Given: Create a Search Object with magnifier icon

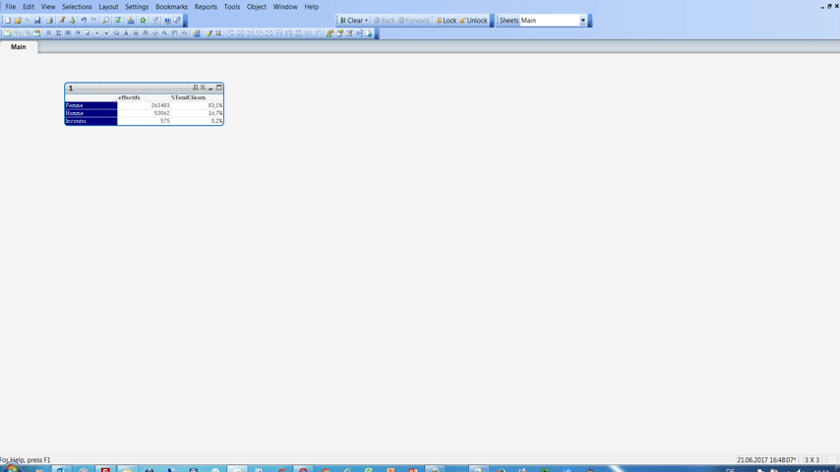Looking at the screenshot, I should pyautogui.click(x=164, y=33).
